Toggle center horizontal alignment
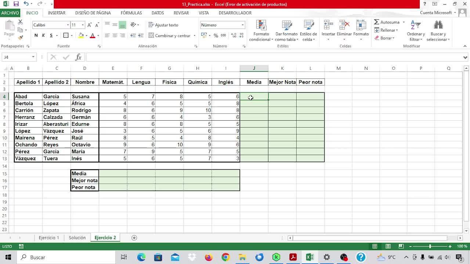Image resolution: width=470 pixels, height=264 pixels. [115, 36]
